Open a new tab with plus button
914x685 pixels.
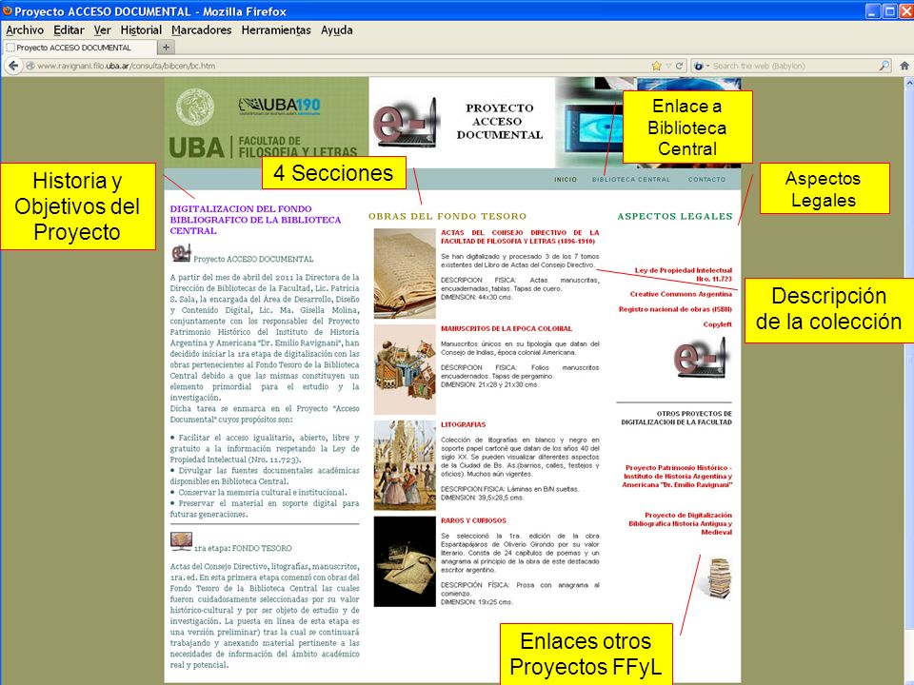[x=166, y=48]
